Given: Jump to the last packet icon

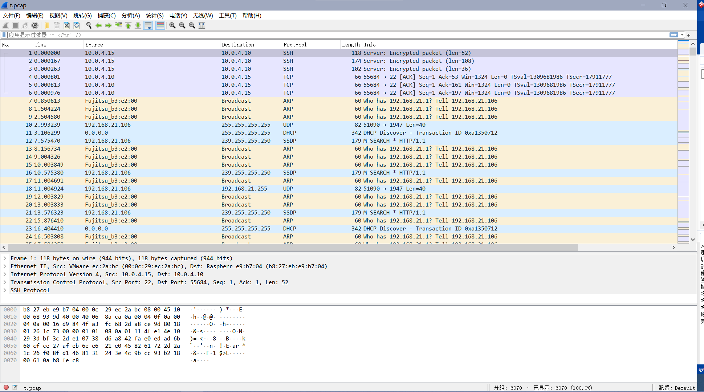Looking at the screenshot, I should click(x=138, y=25).
